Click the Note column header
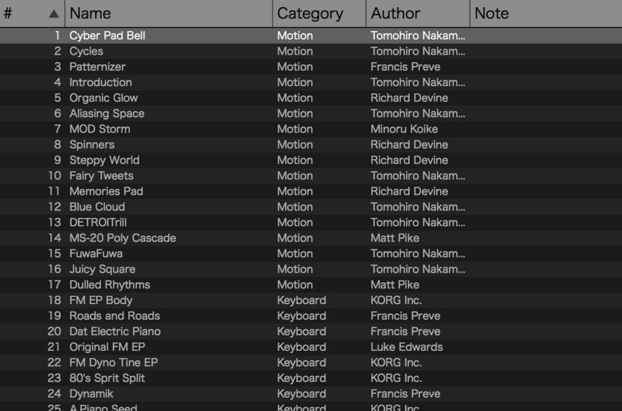 coord(491,13)
